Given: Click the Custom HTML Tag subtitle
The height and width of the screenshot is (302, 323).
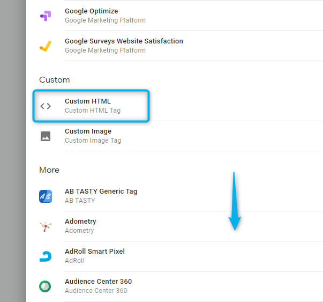Looking at the screenshot, I should pos(93,111).
